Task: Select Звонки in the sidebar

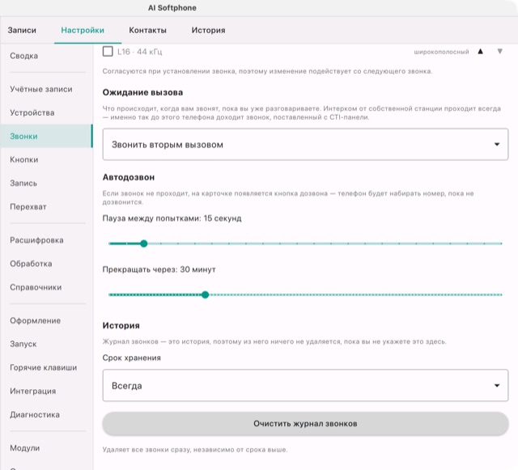Action: point(46,136)
